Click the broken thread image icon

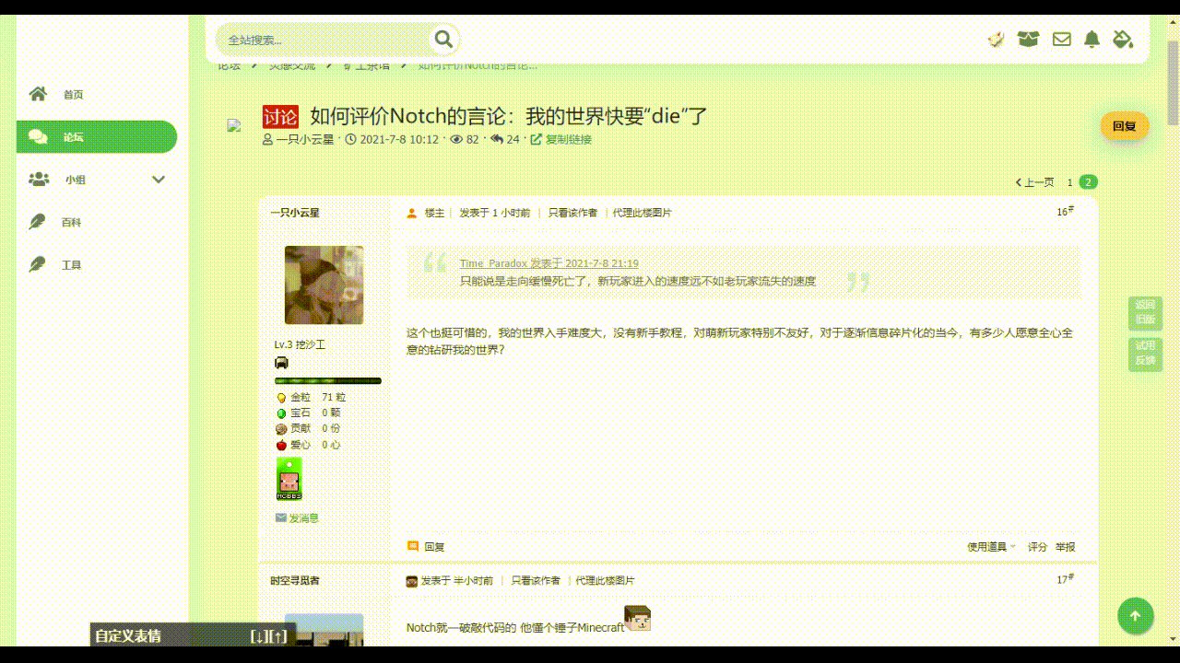tap(234, 125)
